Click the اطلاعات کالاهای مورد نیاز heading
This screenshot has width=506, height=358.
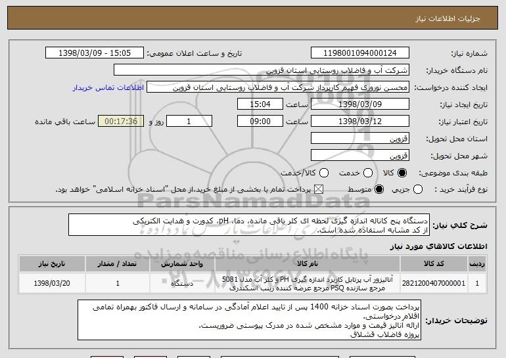click(x=438, y=246)
